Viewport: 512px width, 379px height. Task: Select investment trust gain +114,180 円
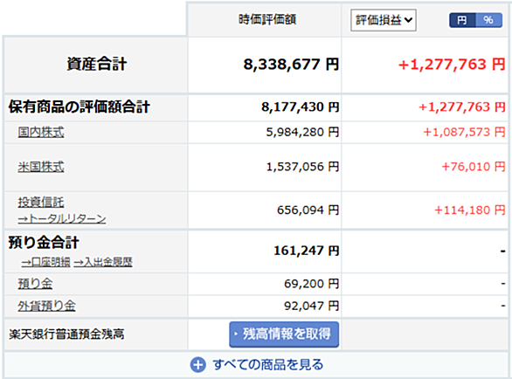point(469,210)
